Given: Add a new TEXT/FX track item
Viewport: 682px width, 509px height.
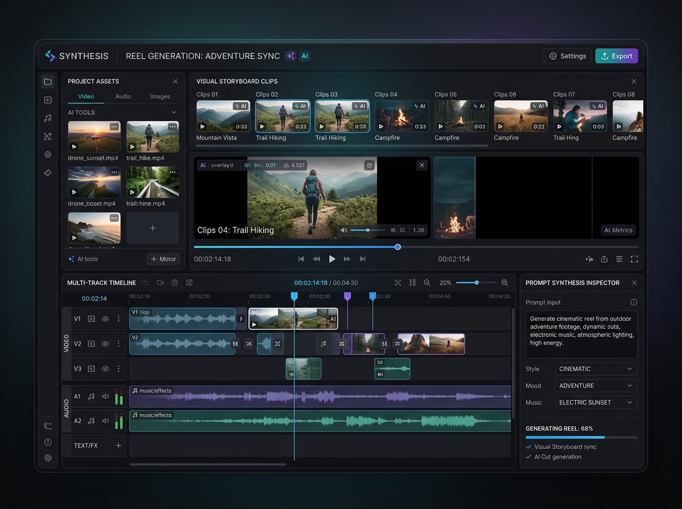Looking at the screenshot, I should point(119,445).
